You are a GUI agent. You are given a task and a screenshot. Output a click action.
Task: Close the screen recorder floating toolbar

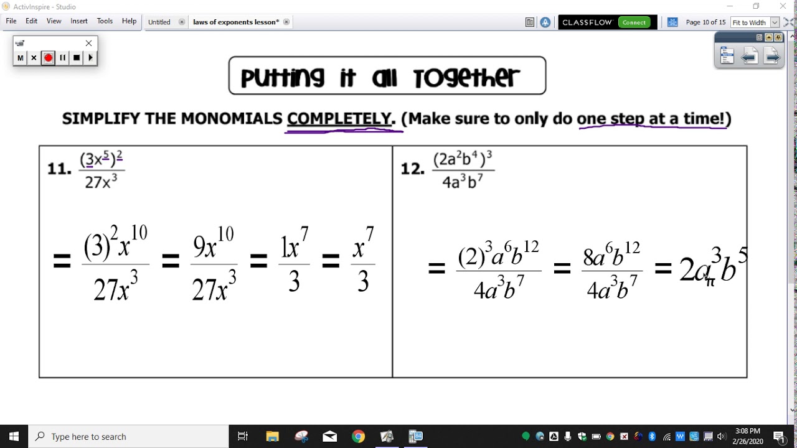[88, 43]
